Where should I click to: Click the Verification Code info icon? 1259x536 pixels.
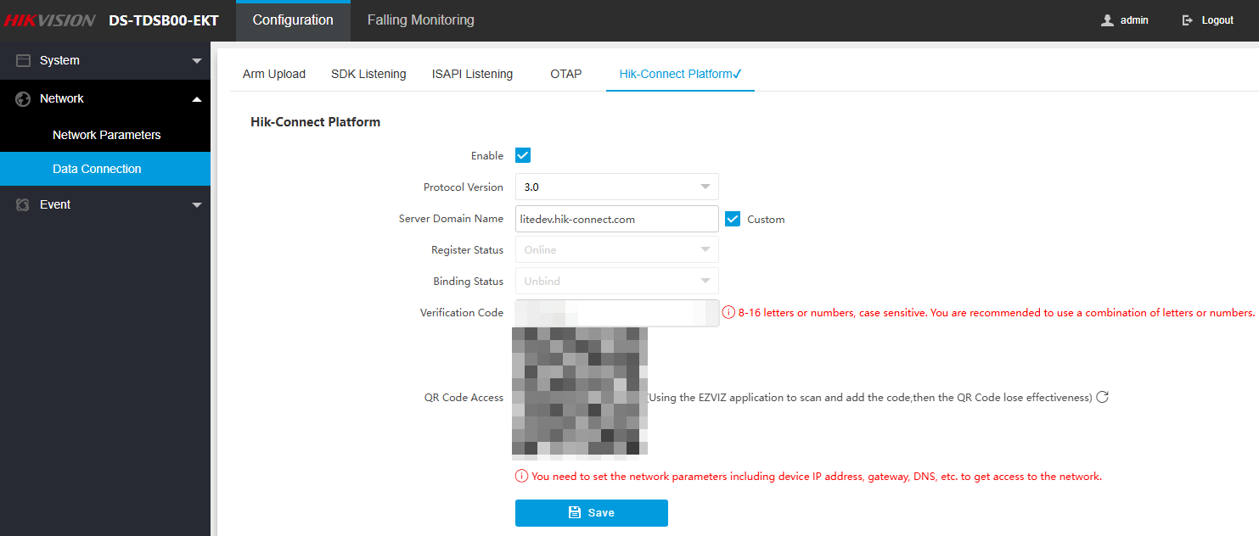click(x=728, y=313)
